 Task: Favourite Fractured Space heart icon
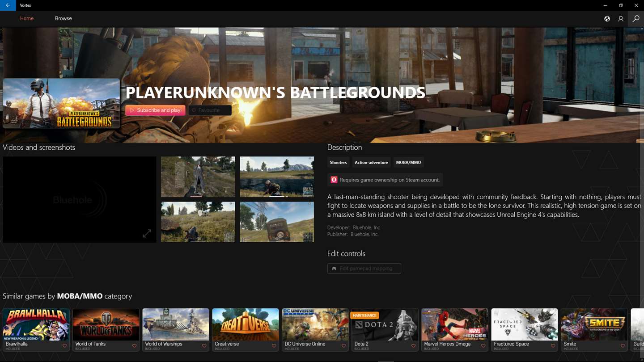tap(553, 345)
